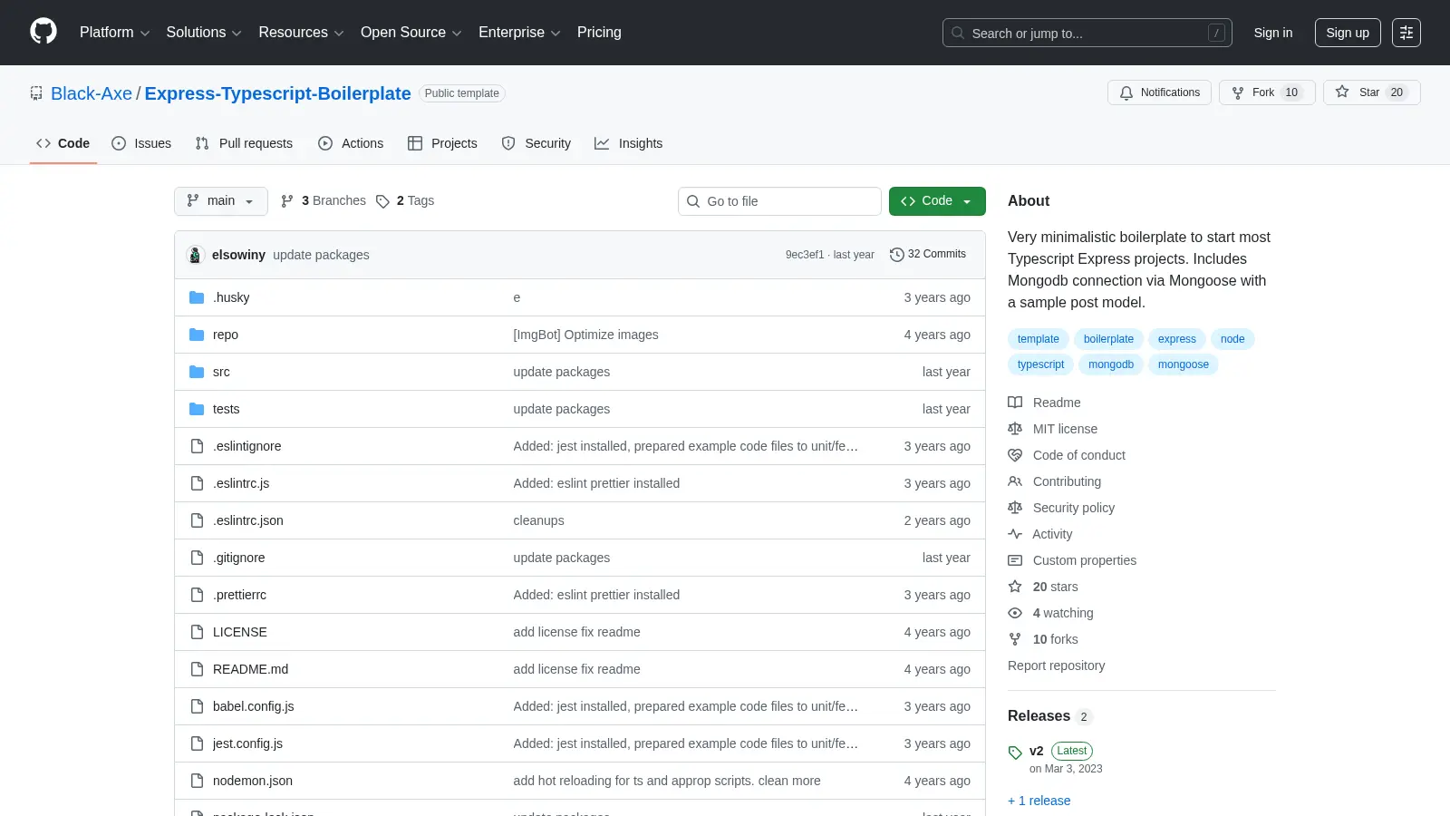The height and width of the screenshot is (816, 1450).
Task: Click the Sign up button
Action: coord(1348,33)
